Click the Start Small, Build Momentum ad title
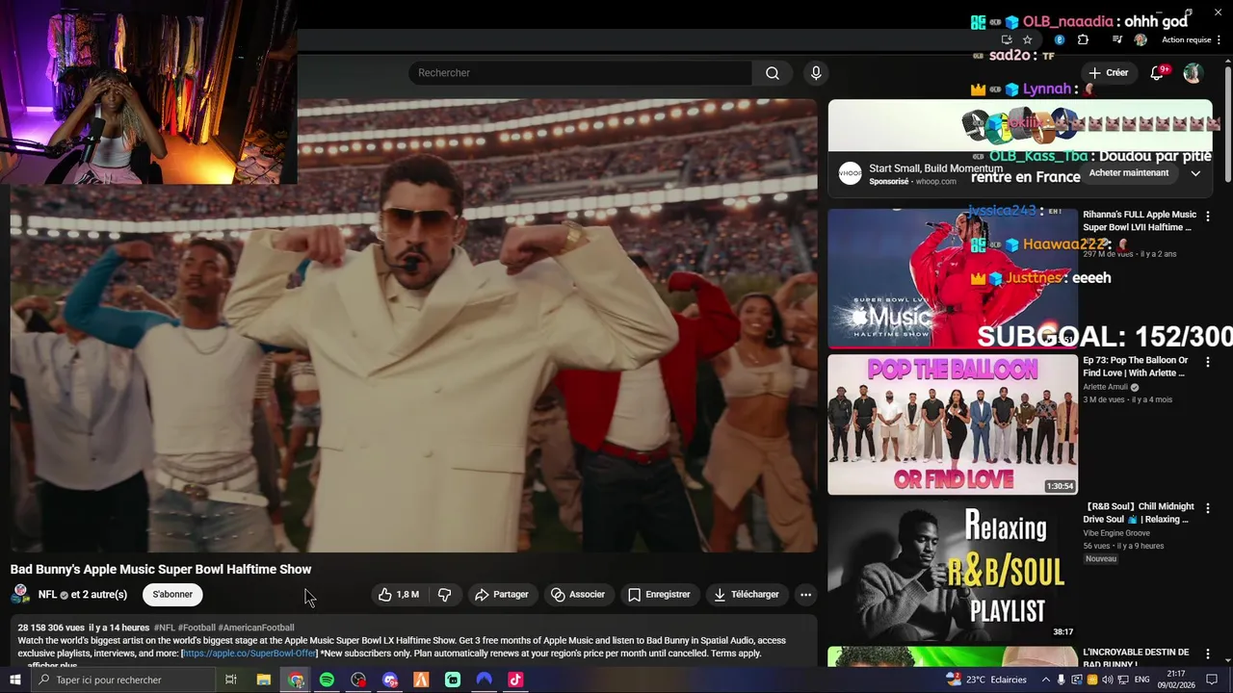Image resolution: width=1233 pixels, height=693 pixels. point(935,168)
